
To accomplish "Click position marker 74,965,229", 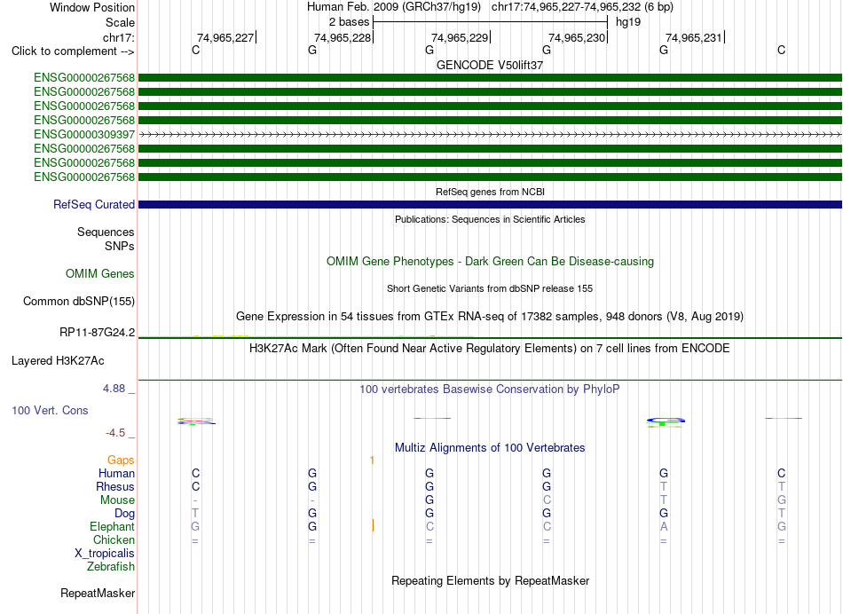I will [x=461, y=37].
